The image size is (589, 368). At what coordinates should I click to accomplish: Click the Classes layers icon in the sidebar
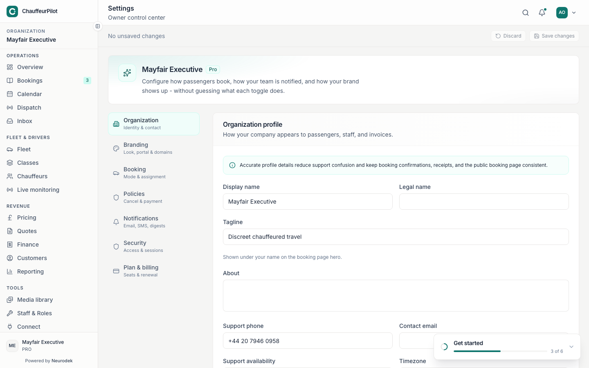10,163
